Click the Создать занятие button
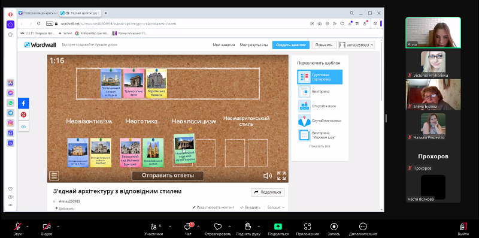 291,45
